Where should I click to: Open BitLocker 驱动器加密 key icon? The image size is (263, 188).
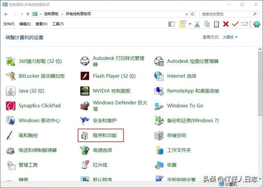tap(11, 76)
